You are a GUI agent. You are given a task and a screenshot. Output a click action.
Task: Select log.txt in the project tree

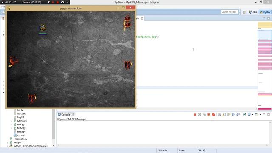[21, 117]
